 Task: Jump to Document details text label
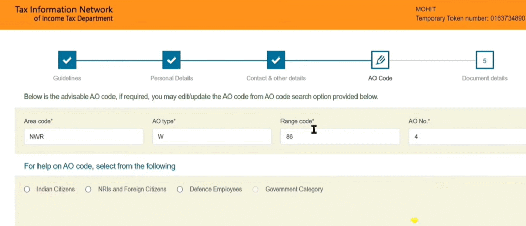point(484,78)
